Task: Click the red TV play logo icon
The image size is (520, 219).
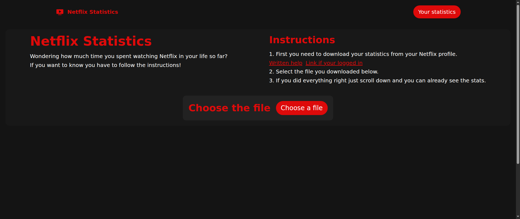Action: coord(60,12)
